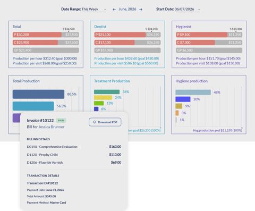Click the TRANSACTION DETAILS section header
This screenshot has width=255, height=211.
pos(43,176)
